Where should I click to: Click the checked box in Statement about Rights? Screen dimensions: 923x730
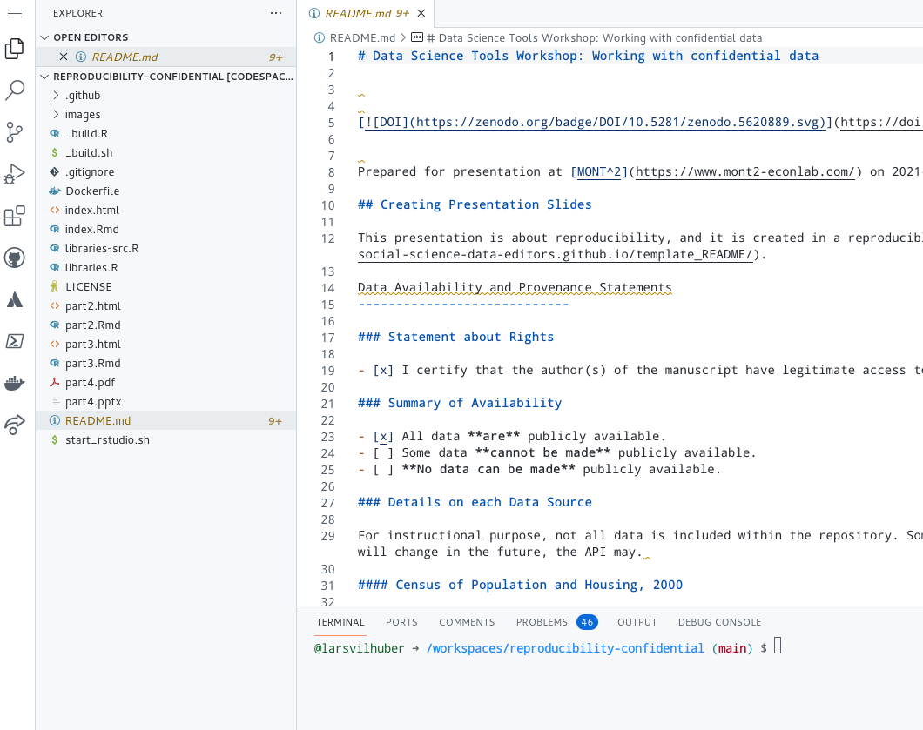pos(381,369)
